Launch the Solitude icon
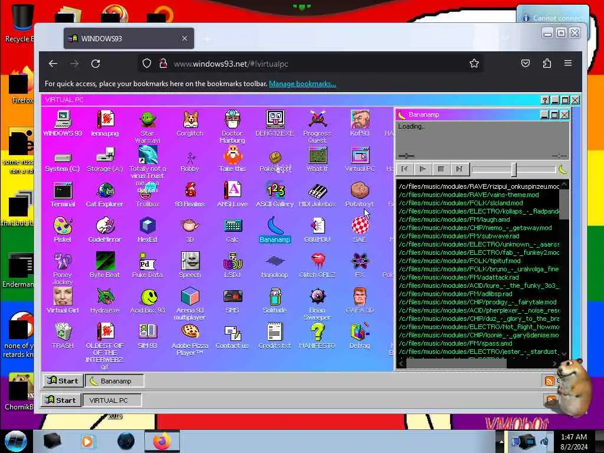The width and height of the screenshot is (604, 453). coord(275,300)
